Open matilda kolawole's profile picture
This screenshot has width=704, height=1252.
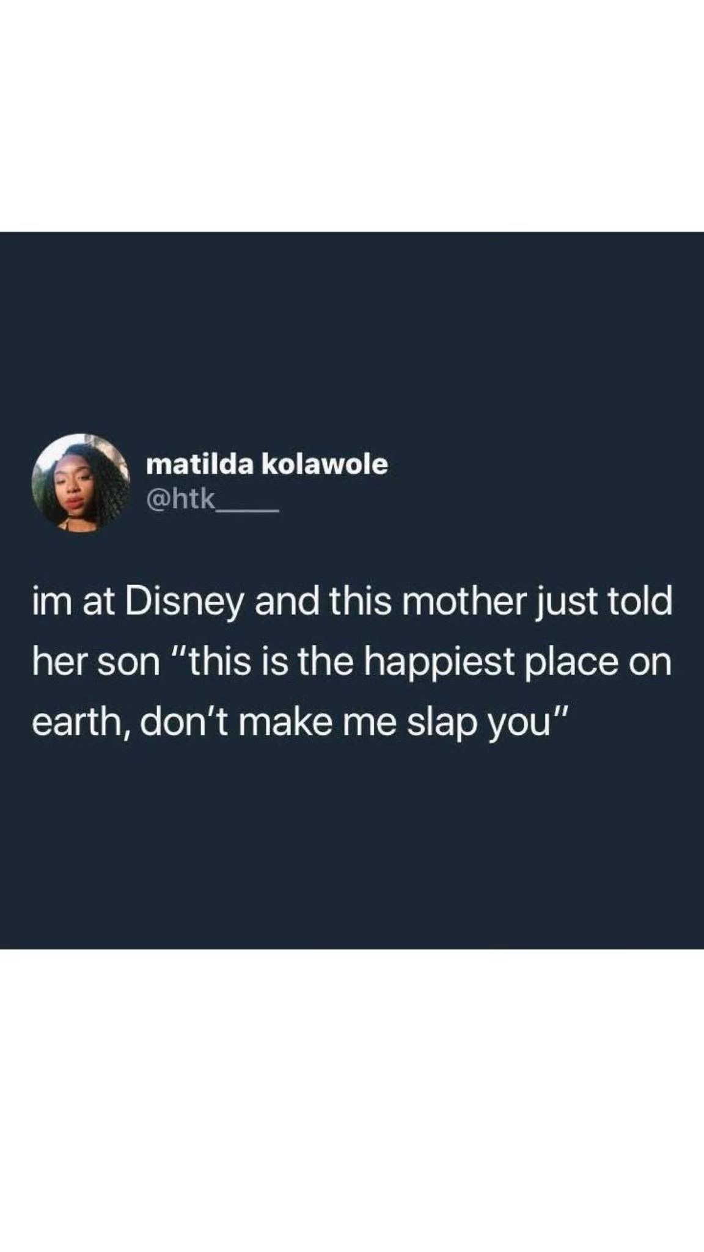click(81, 483)
